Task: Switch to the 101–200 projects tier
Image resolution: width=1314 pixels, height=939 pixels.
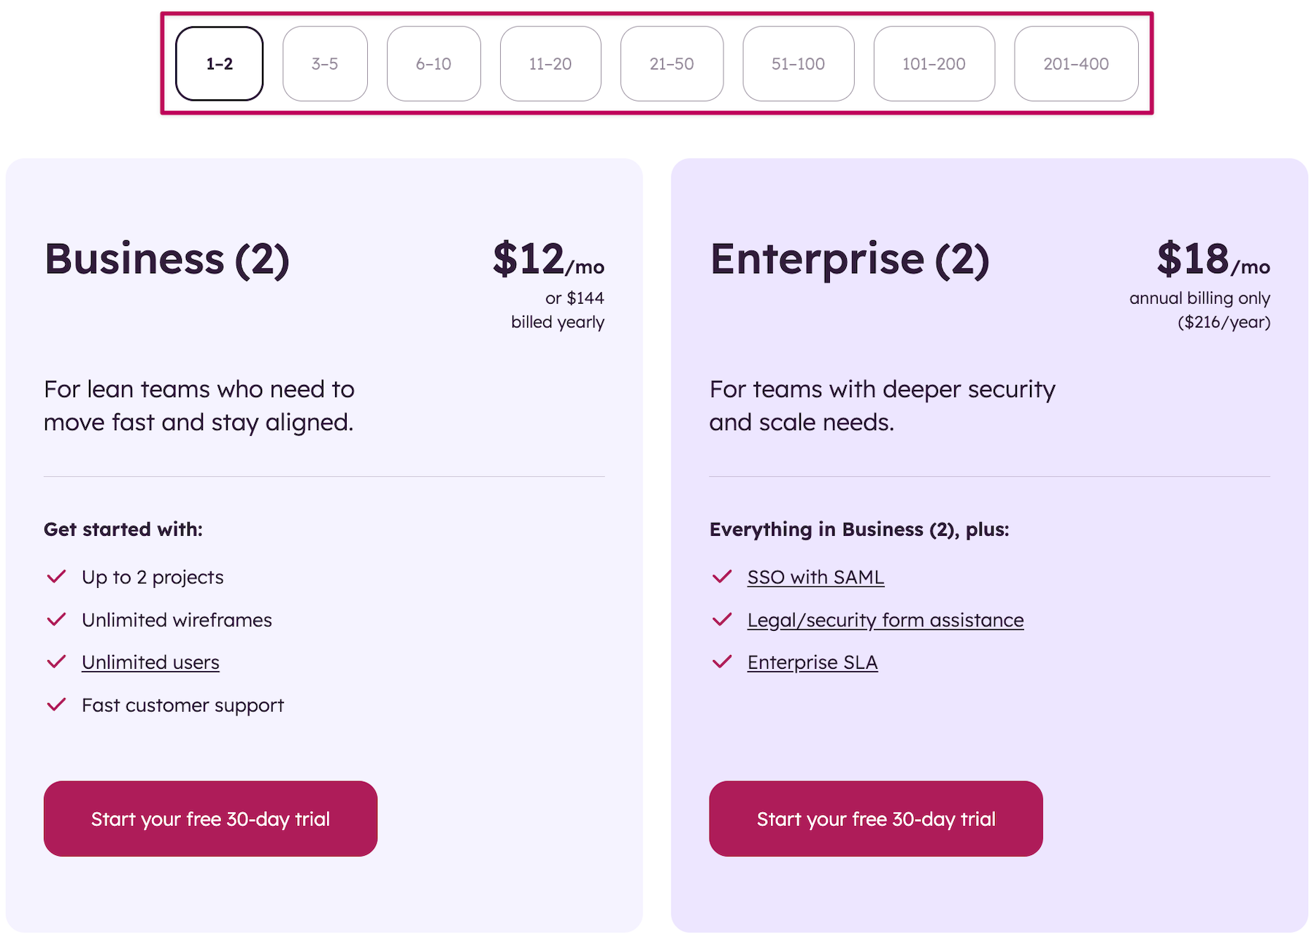Action: (x=934, y=64)
